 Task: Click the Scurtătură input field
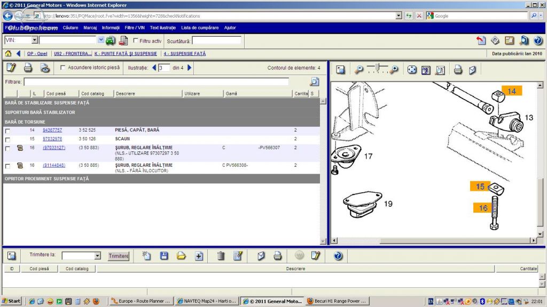tap(217, 41)
